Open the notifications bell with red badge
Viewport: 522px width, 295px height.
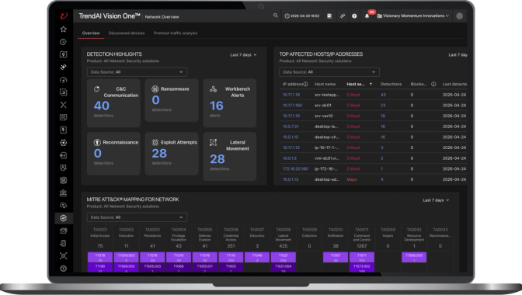pos(367,16)
